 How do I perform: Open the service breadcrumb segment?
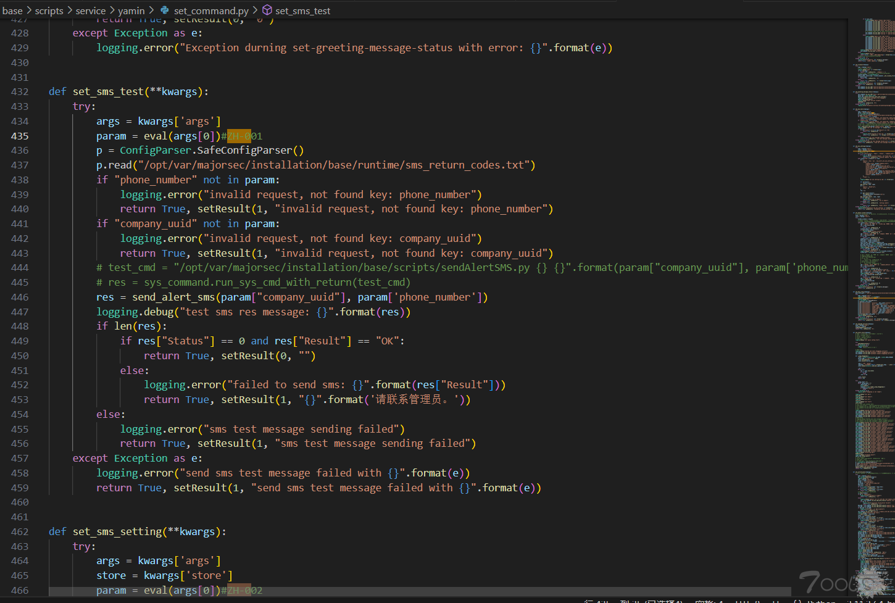[x=91, y=10]
